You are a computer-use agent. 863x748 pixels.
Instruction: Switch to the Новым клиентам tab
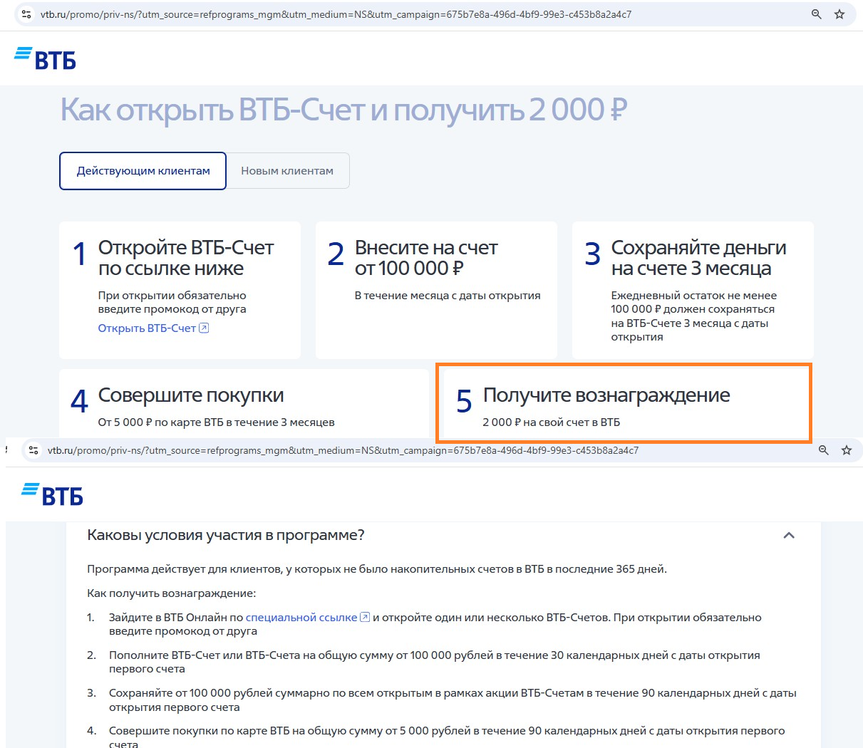pyautogui.click(x=287, y=171)
